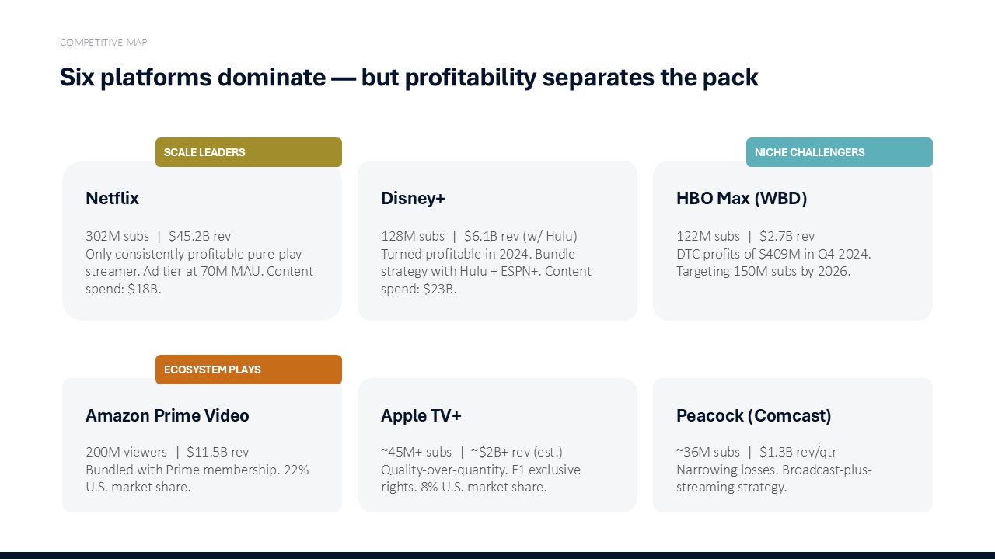
Task: Click 'streaming strategy.' line in Peacock card
Action: (731, 488)
